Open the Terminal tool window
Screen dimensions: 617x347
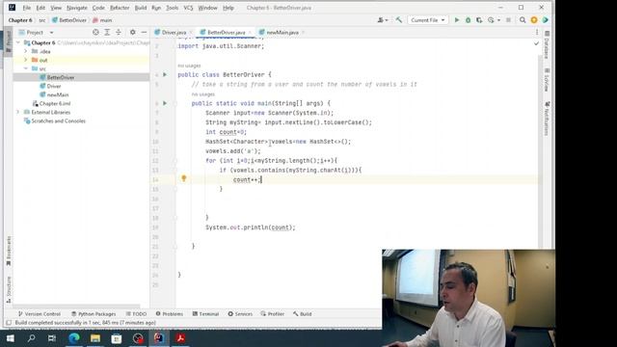205,313
